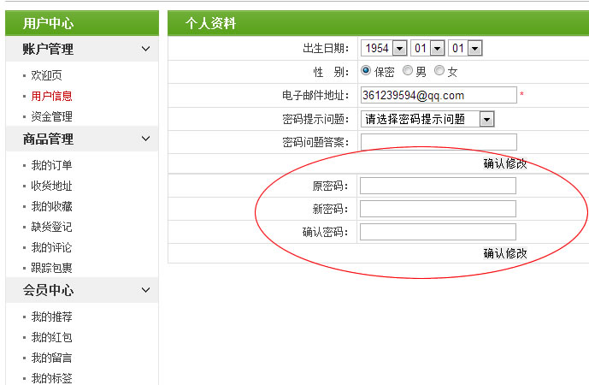Viewport: 589px width, 385px height.
Task: Click 确认修改 button below 密码问题答案
Action: click(505, 163)
